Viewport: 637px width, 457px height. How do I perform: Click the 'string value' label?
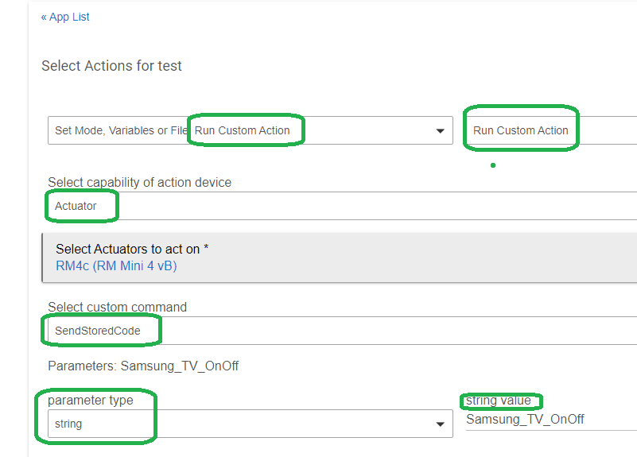(x=499, y=400)
